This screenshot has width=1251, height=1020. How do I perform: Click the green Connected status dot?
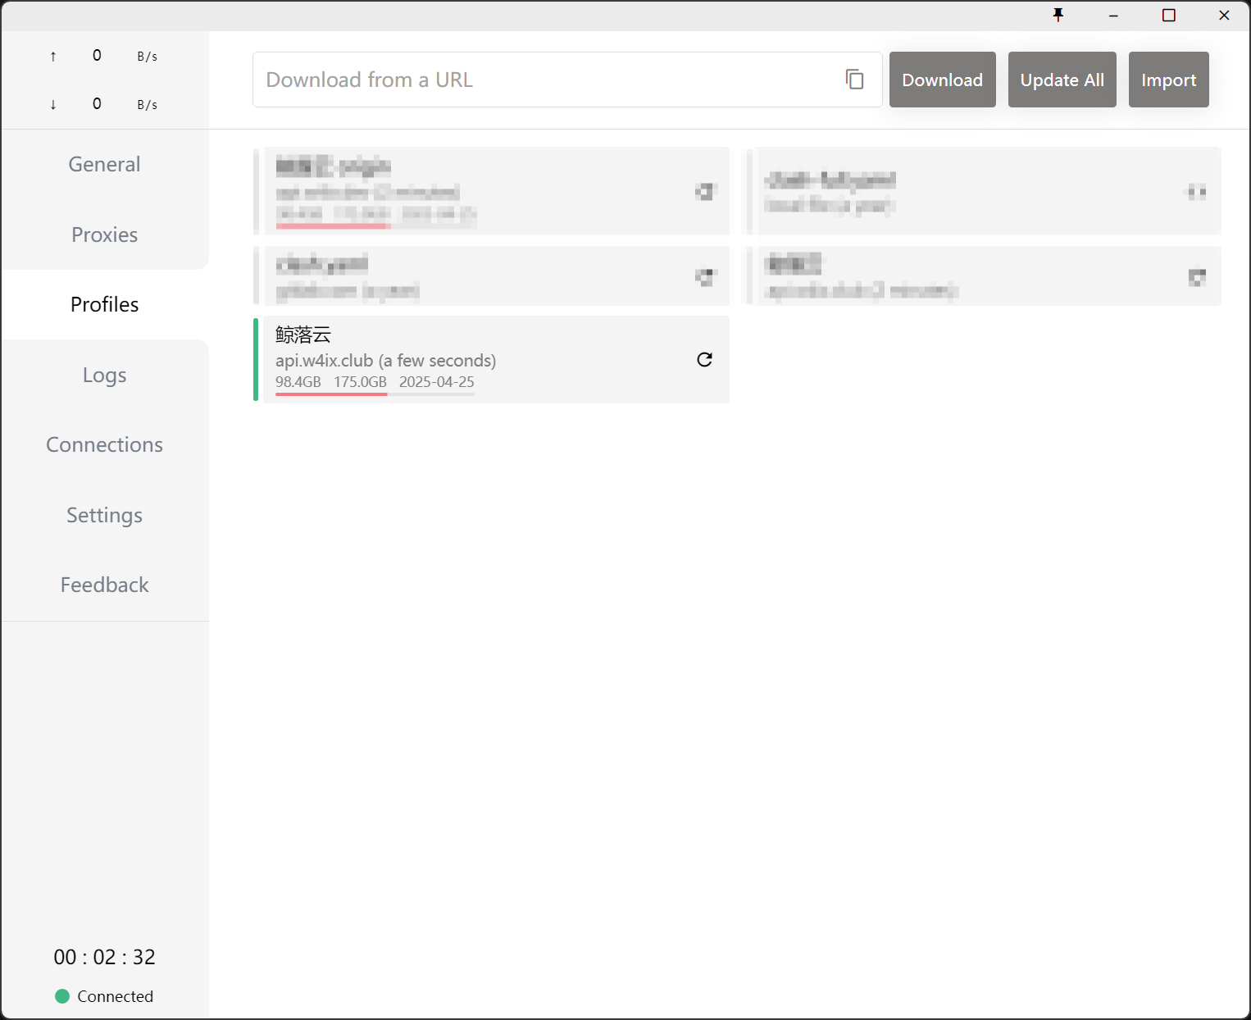[x=62, y=996]
